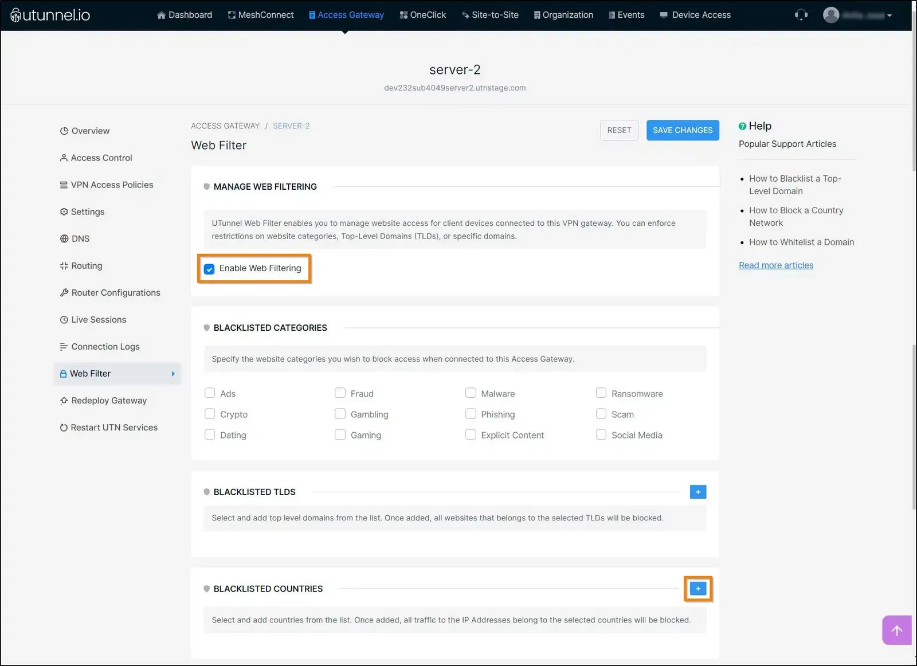
Task: Click the Routing icon in sidebar
Action: point(64,265)
